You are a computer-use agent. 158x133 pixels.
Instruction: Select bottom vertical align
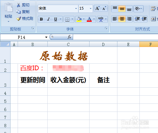(129, 8)
